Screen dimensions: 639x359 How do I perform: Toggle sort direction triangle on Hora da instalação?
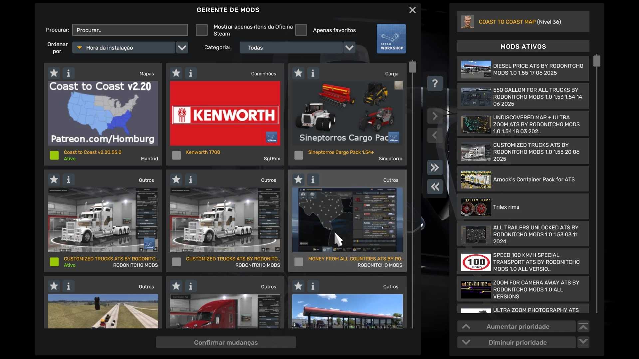(80, 48)
